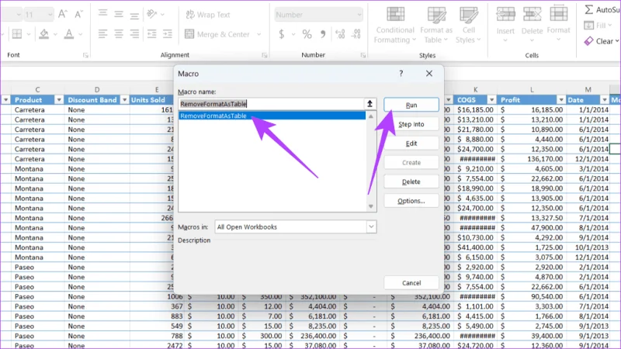The image size is (621, 349).
Task: Align text left in the ribbon
Action: [103, 34]
